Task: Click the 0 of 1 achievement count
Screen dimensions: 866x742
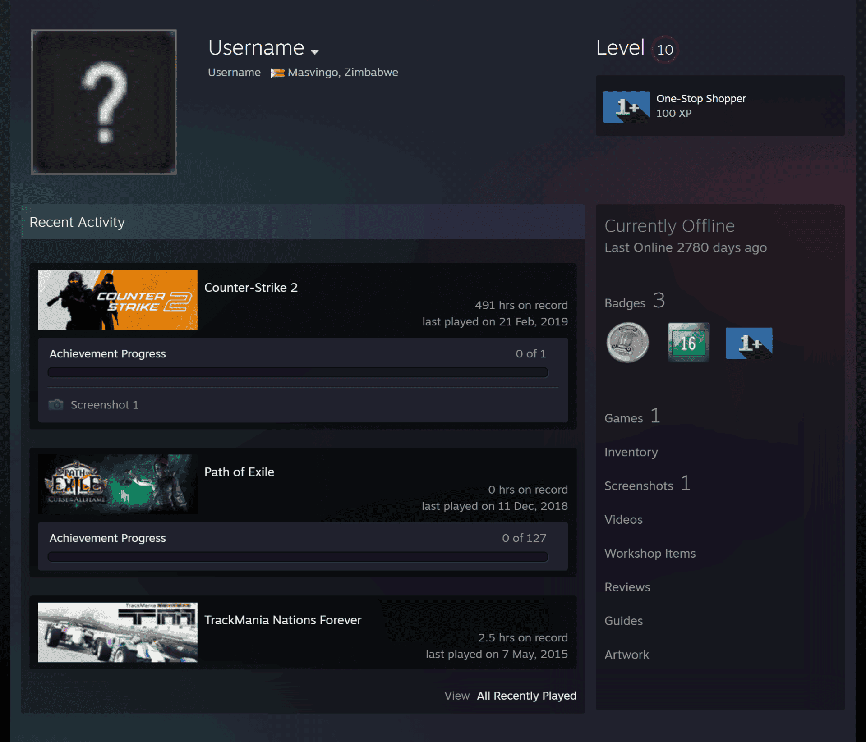Action: (x=530, y=354)
